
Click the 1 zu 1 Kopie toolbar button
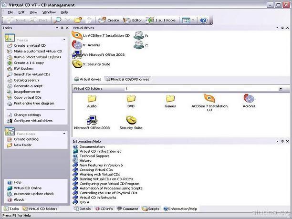tap(161, 21)
